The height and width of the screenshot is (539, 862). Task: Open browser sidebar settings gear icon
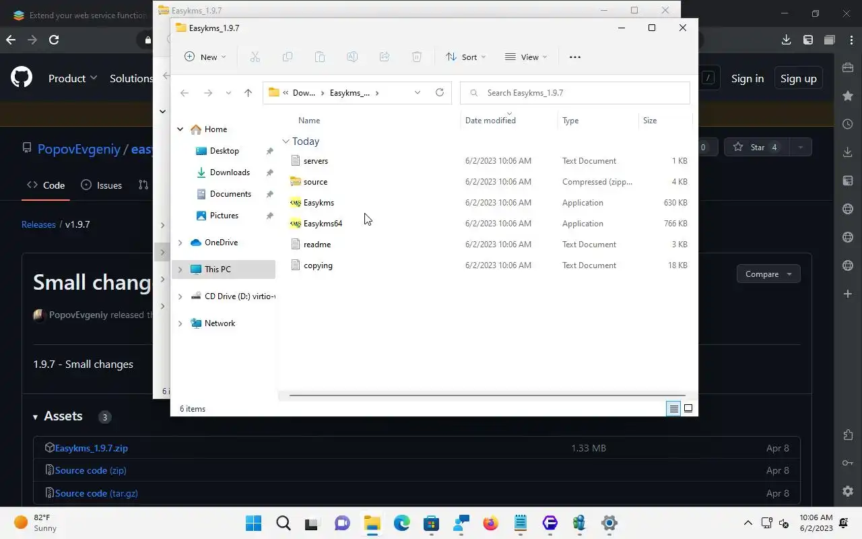(x=848, y=491)
